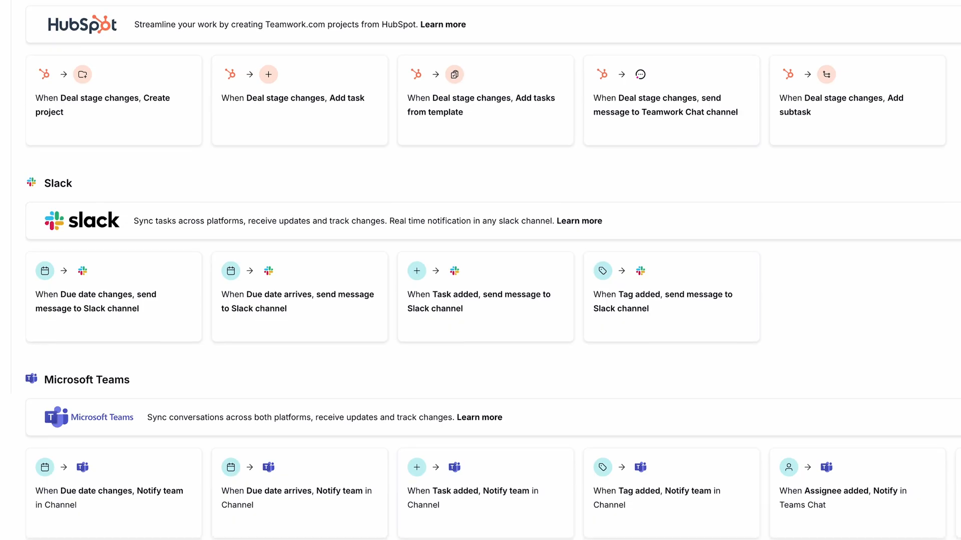This screenshot has height=540, width=961.
Task: Click the Teams icon in the Assignee added card
Action: pyautogui.click(x=827, y=467)
